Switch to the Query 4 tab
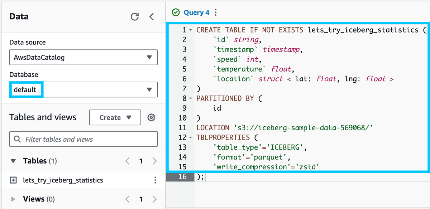The image size is (430, 209). point(196,13)
